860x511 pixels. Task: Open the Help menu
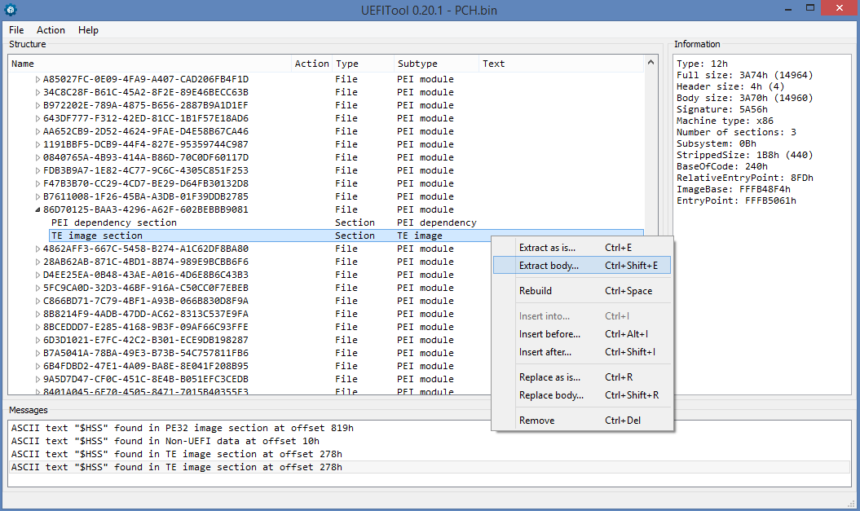coord(88,30)
